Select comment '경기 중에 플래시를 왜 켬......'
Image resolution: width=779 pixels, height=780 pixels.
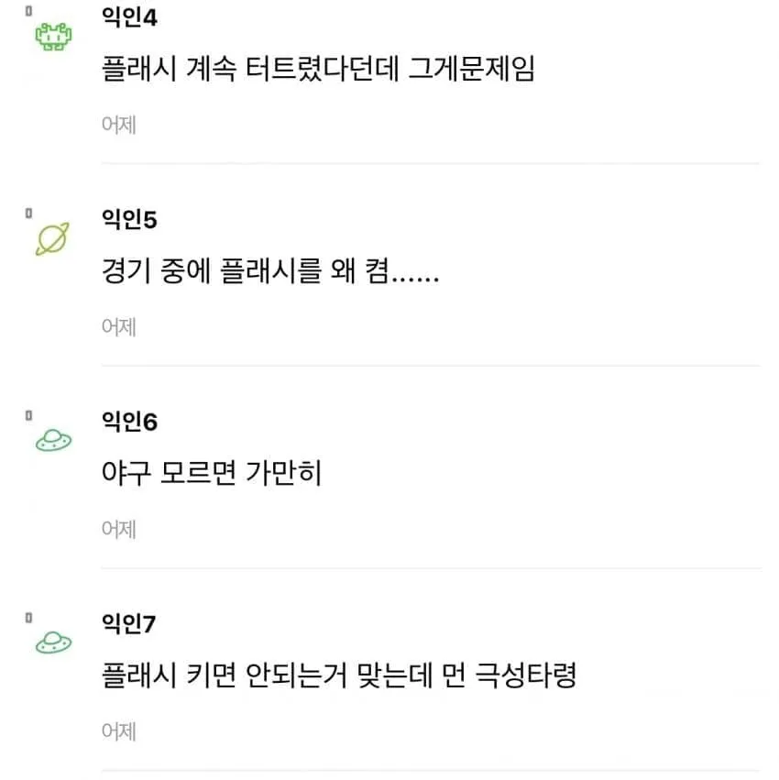tap(270, 270)
